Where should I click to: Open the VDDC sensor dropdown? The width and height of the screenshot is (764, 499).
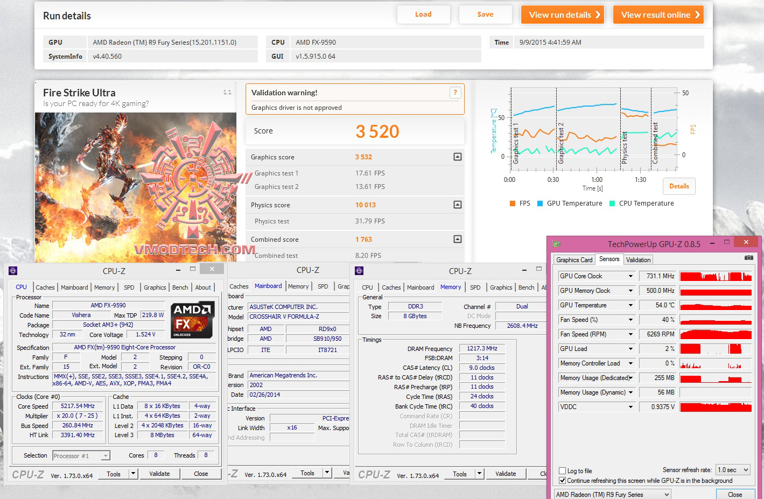(631, 407)
